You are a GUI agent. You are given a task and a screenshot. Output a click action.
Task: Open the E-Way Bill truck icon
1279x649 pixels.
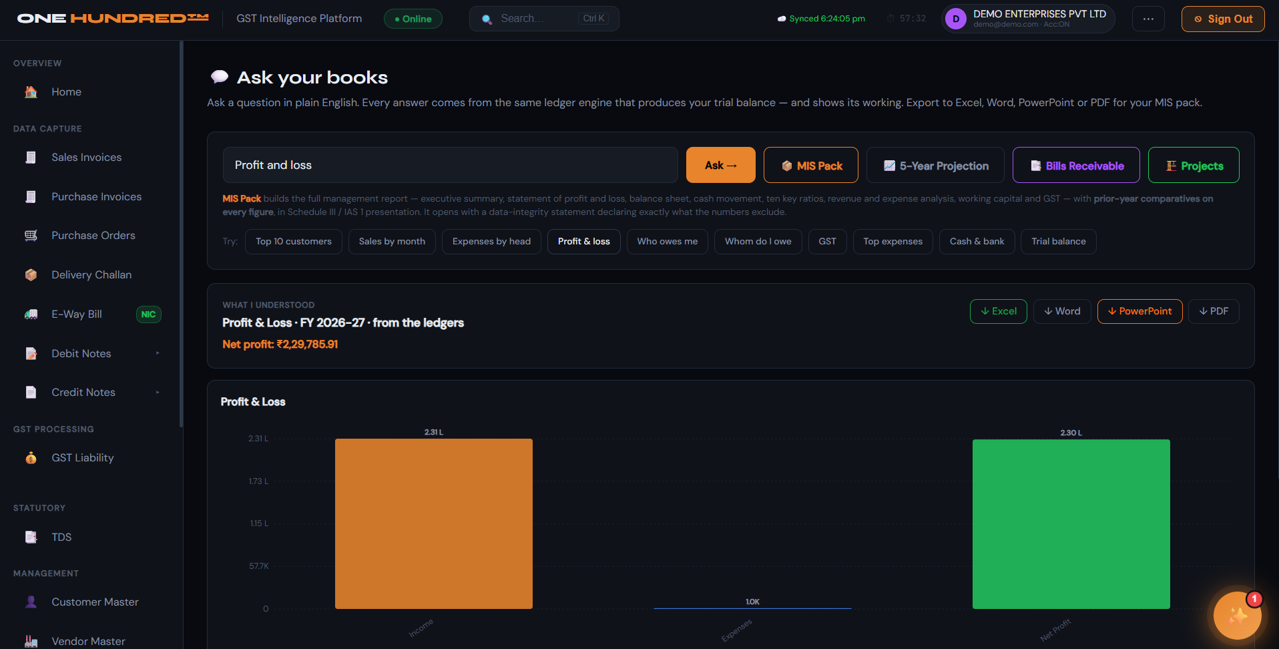click(31, 314)
